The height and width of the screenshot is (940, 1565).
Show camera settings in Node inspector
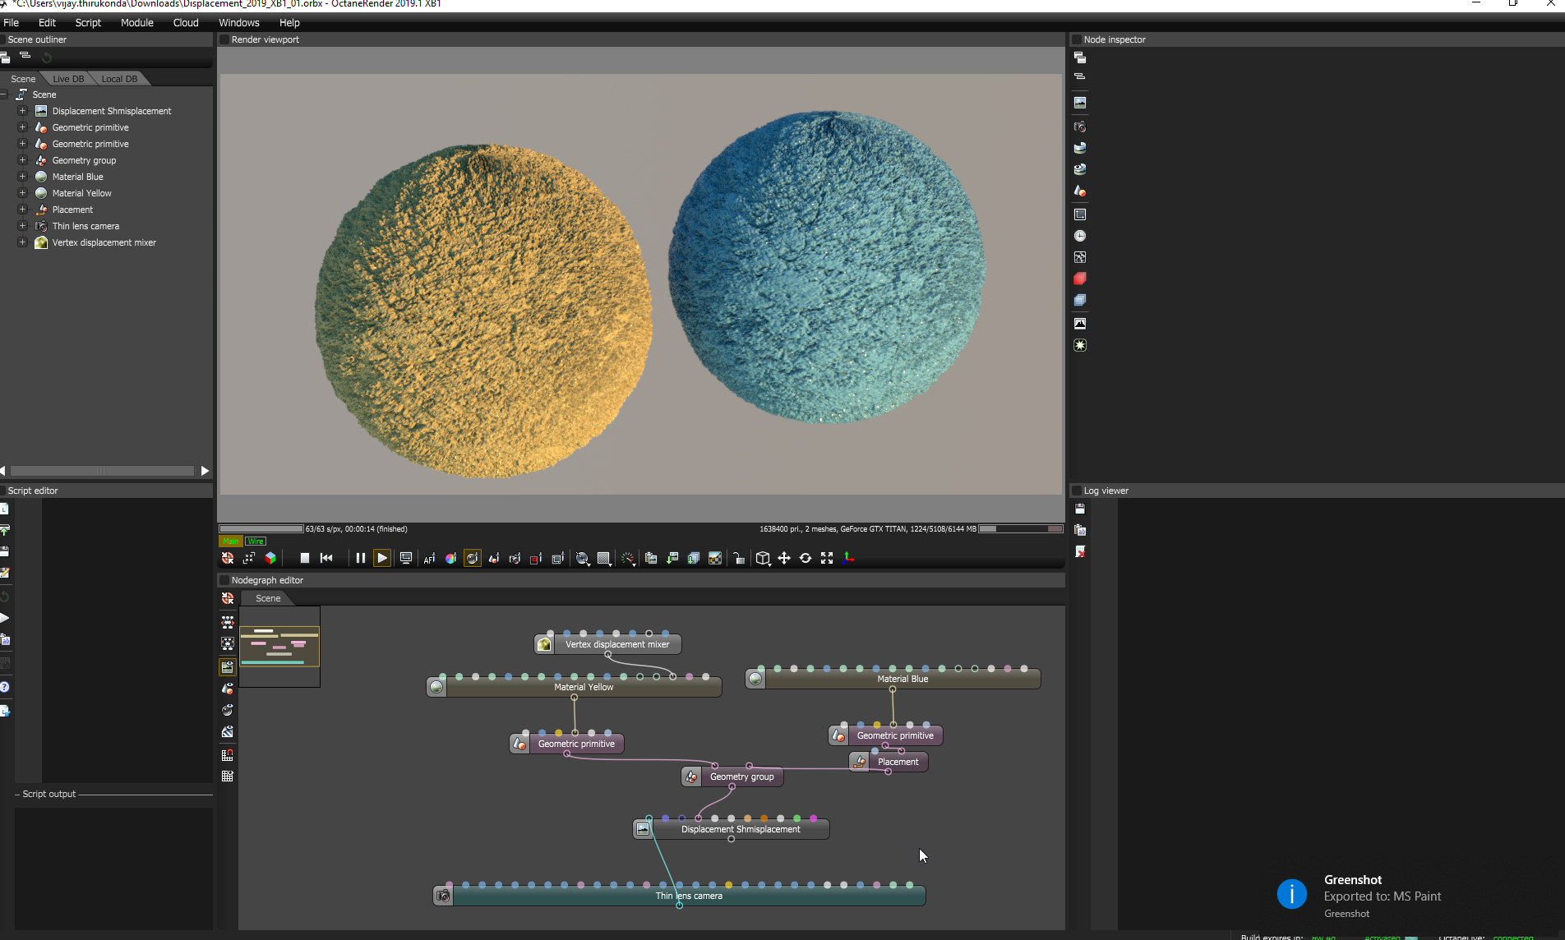click(1080, 127)
